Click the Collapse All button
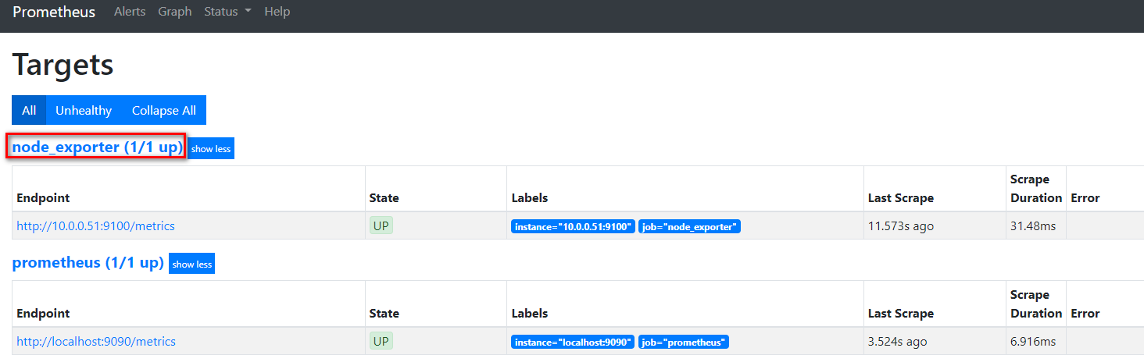 point(164,110)
